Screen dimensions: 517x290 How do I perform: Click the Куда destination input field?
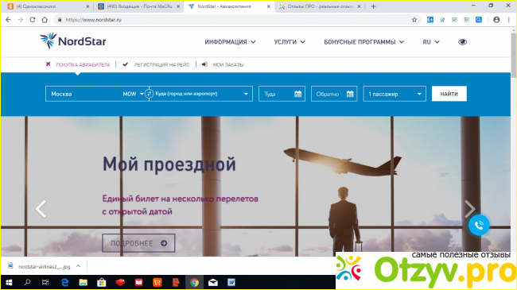(201, 94)
